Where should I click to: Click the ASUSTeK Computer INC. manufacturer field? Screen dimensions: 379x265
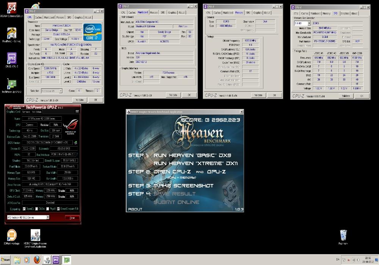(x=164, y=22)
